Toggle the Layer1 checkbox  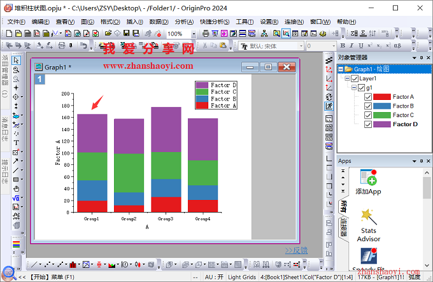click(x=355, y=79)
